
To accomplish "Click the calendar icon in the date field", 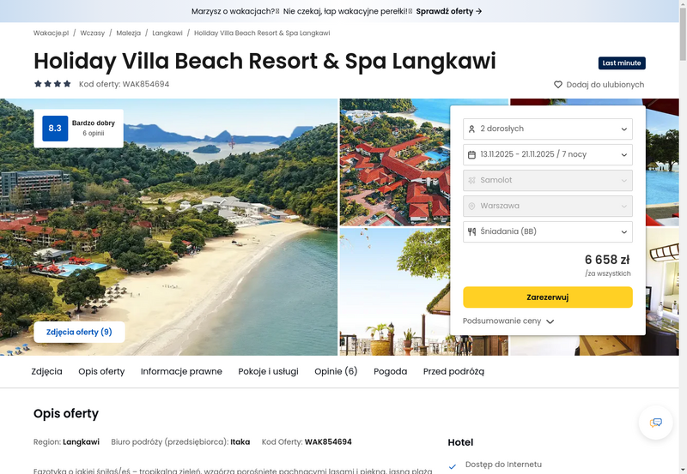I will (x=471, y=155).
